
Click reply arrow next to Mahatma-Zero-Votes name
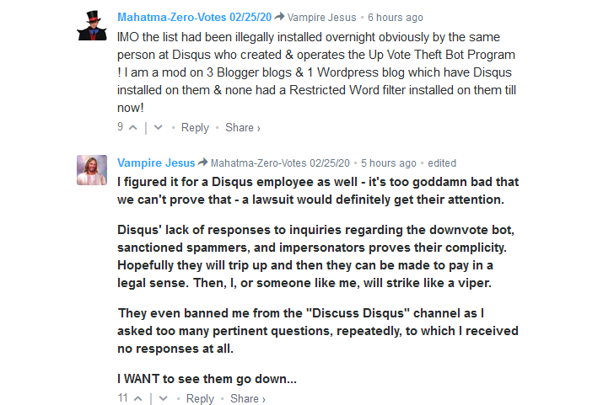point(280,17)
